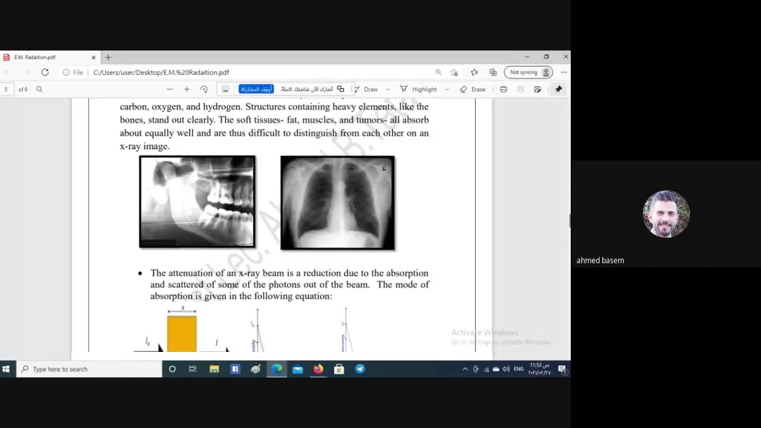Screen dimensions: 761x428
Task: Select the Erase tool
Action: (473, 89)
